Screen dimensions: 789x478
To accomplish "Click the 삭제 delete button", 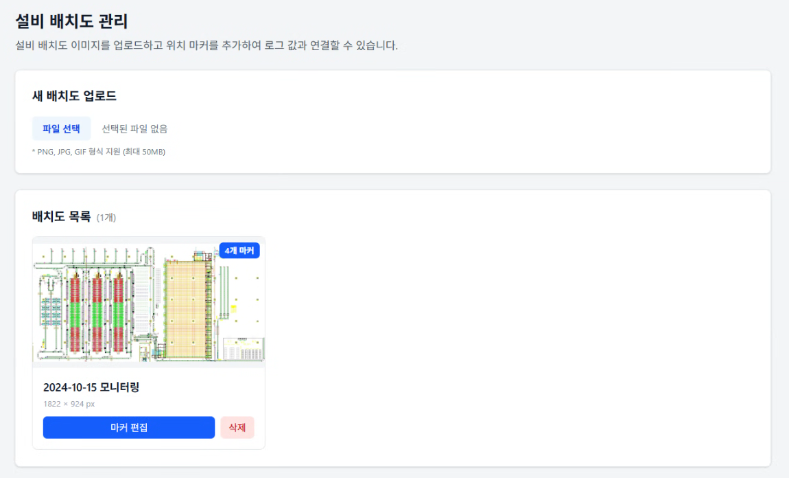I will coord(237,427).
